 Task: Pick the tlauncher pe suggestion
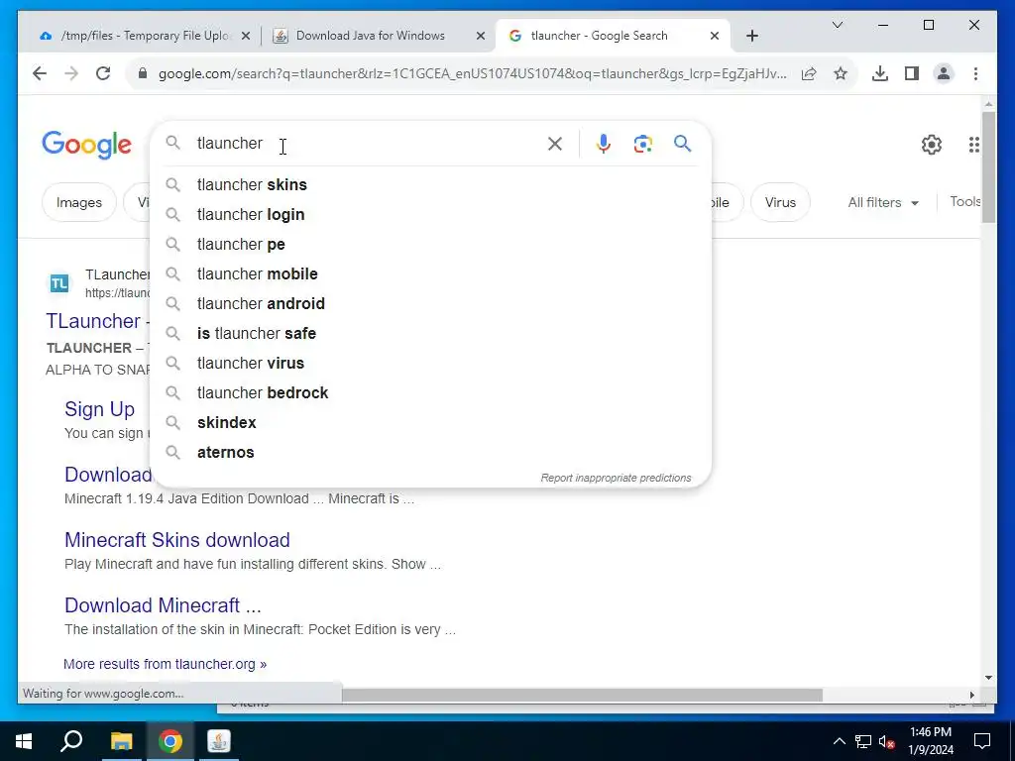coord(430,245)
